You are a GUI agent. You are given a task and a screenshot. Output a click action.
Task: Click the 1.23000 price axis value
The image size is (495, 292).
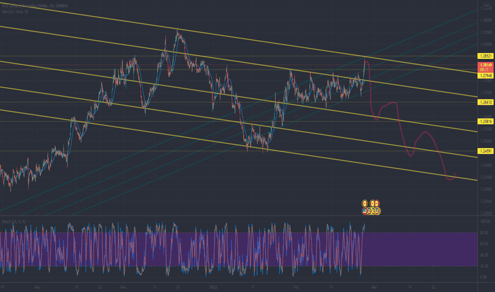coord(486,190)
